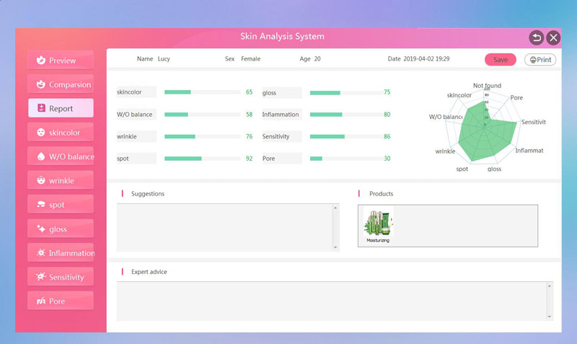
Task: Click the Expert advice scrollbar down arrow
Action: pyautogui.click(x=550, y=317)
